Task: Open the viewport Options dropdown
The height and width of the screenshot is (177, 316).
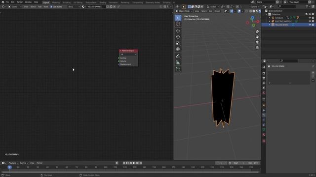Action: point(255,6)
